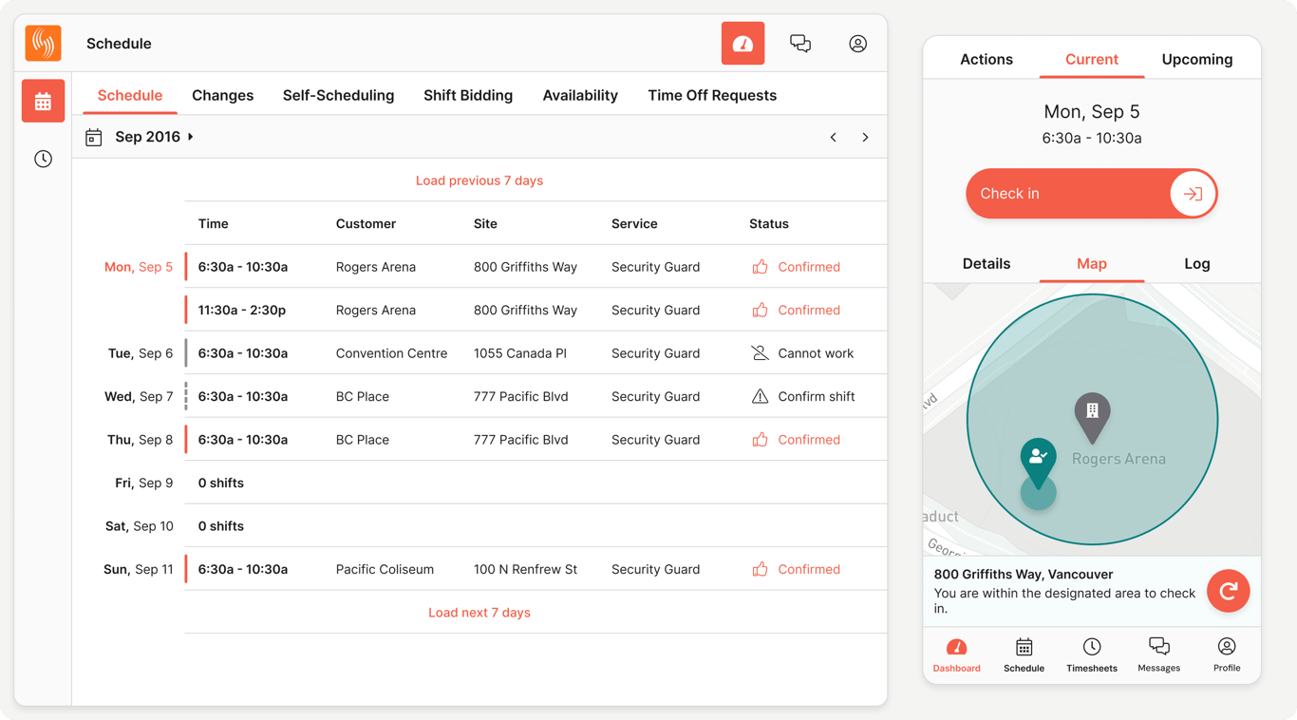Open Schedule in mobile bottom nav
1297x720 pixels.
point(1024,655)
